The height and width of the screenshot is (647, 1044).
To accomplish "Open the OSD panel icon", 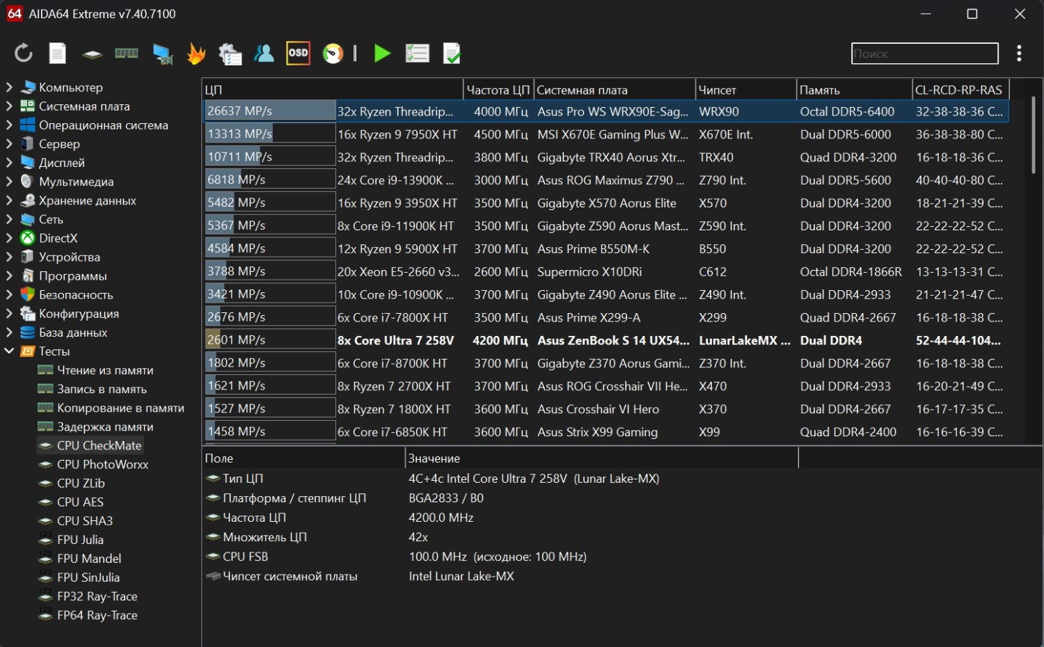I will tap(298, 54).
